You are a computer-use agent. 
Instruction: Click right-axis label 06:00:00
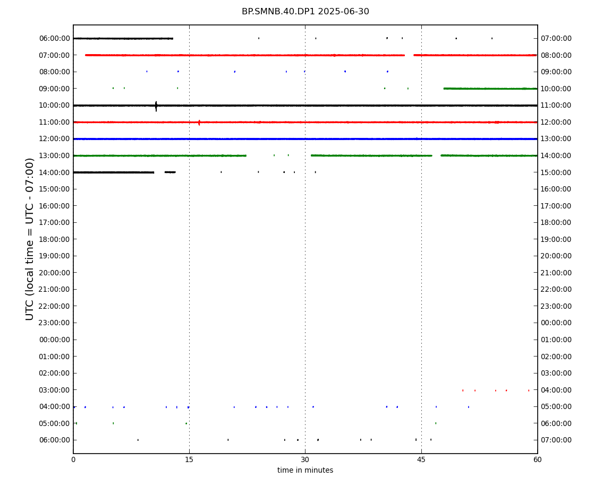point(556,423)
